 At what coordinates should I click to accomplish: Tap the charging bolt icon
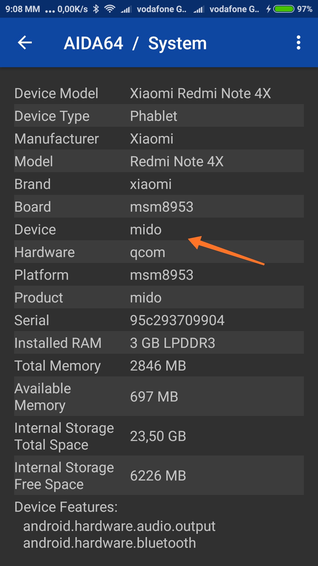268,9
